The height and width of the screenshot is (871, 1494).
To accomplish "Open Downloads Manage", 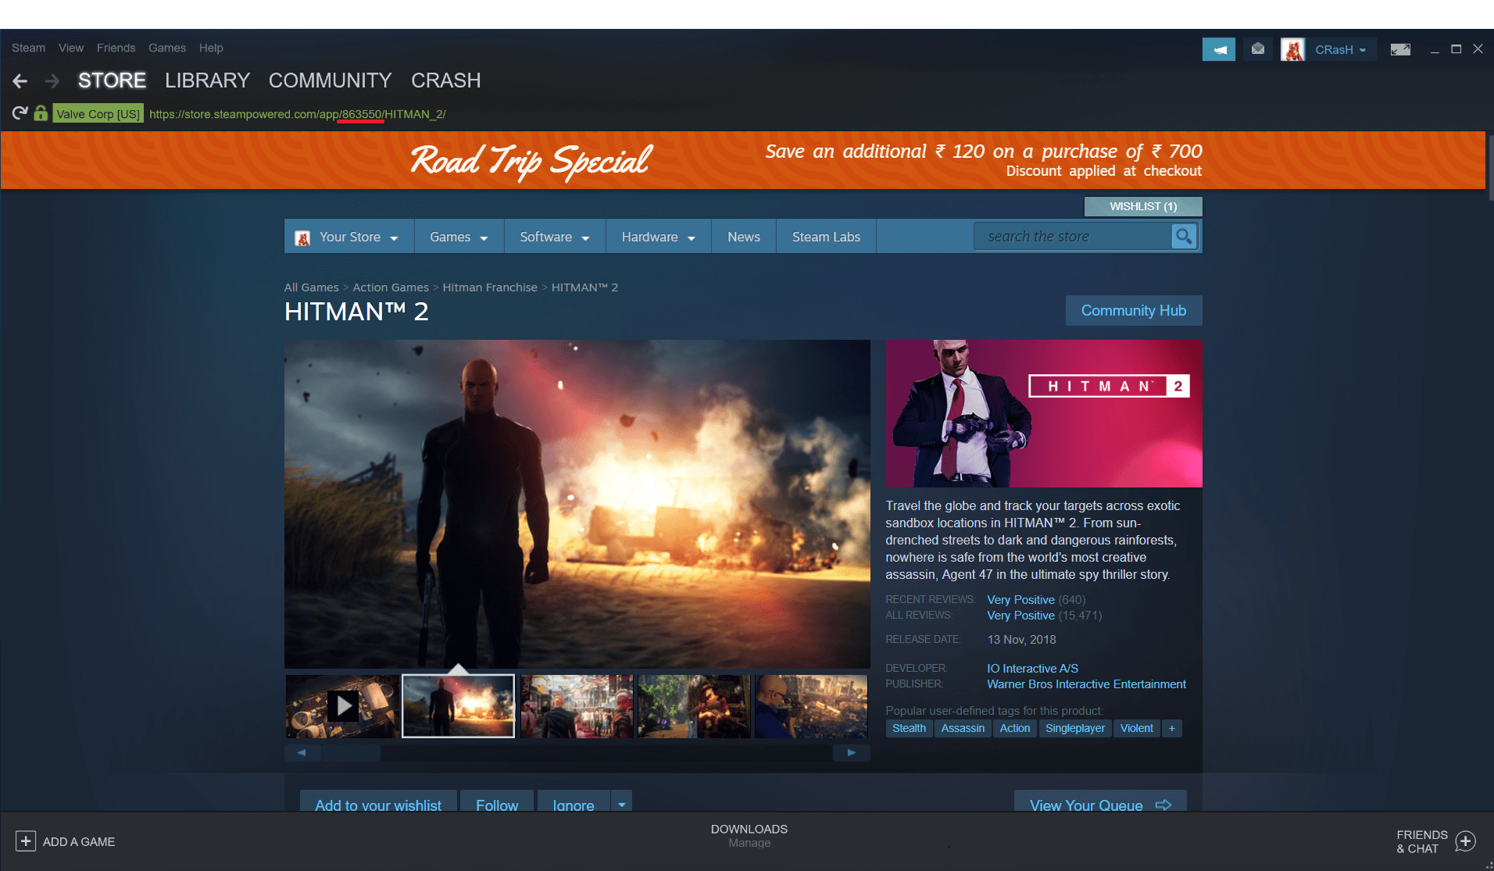I will click(749, 836).
